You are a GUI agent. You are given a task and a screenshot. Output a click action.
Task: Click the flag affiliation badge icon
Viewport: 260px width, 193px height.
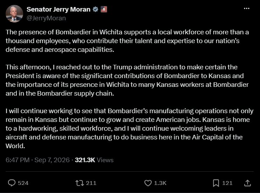coord(104,9)
